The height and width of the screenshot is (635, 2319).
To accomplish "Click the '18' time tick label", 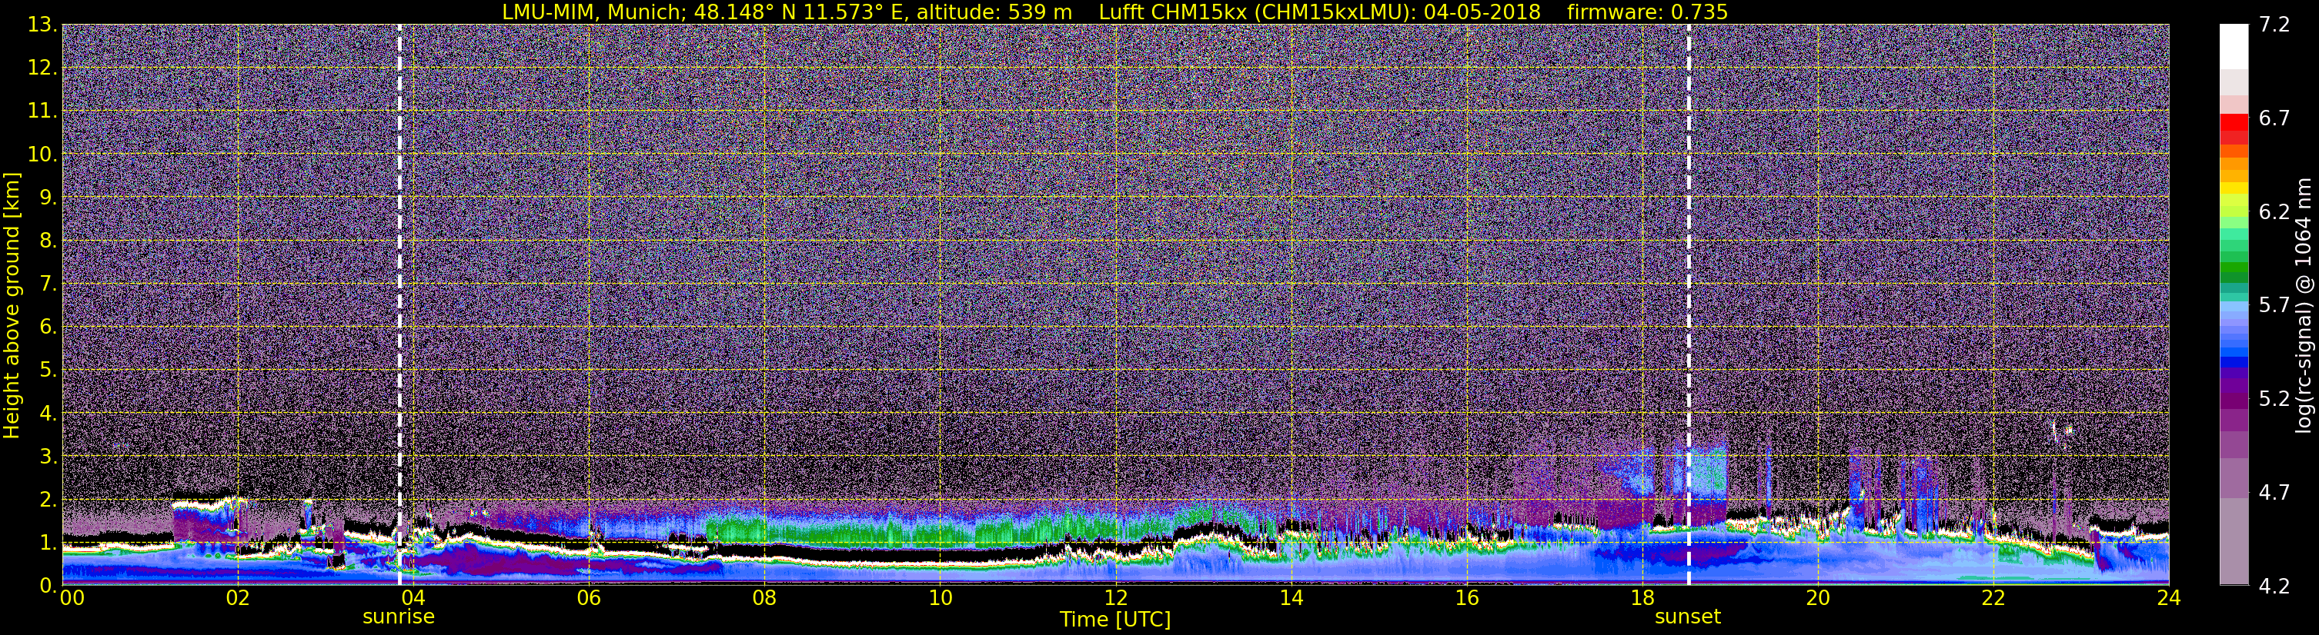I will tap(1642, 597).
